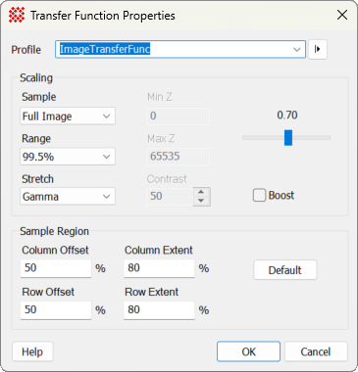Click the gamma slider handle at 0.70
This screenshot has width=358, height=372.
pos(288,138)
